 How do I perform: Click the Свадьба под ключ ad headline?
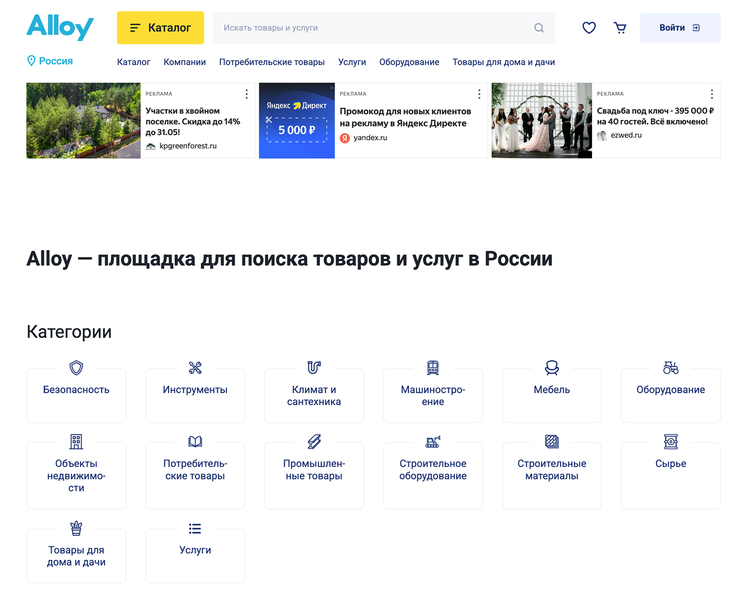click(x=655, y=116)
